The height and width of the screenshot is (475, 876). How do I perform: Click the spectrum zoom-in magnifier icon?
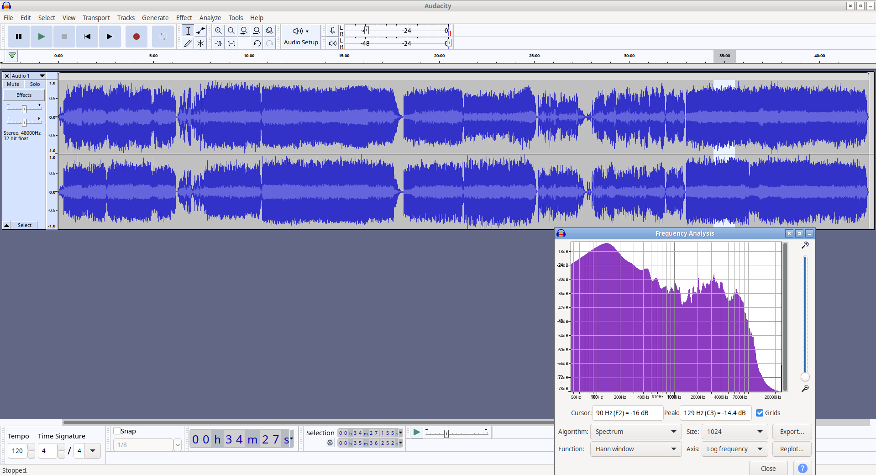tap(805, 245)
